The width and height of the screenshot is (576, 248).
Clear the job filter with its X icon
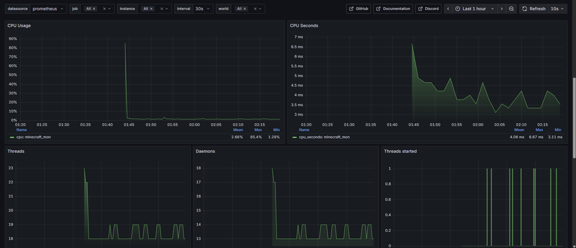[x=105, y=9]
